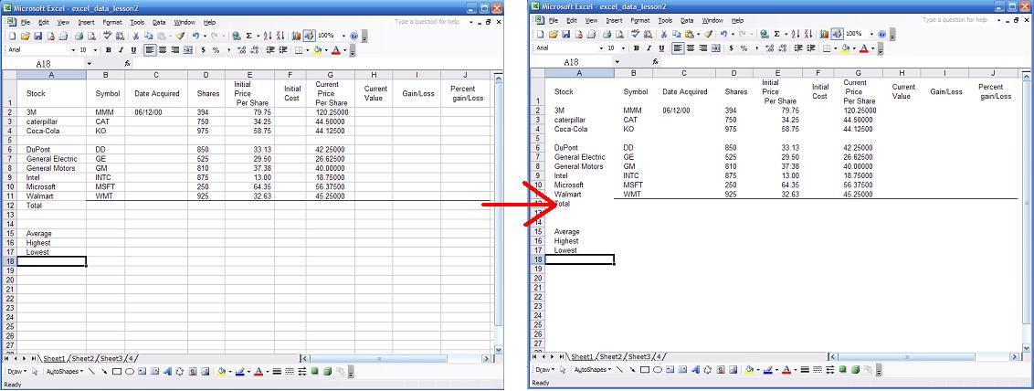The image size is (1034, 391).
Task: Click fx Insert Function in left window
Action: [x=127, y=63]
